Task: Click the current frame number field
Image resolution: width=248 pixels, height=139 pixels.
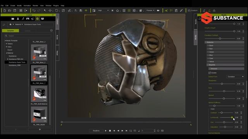Action: 147,131
